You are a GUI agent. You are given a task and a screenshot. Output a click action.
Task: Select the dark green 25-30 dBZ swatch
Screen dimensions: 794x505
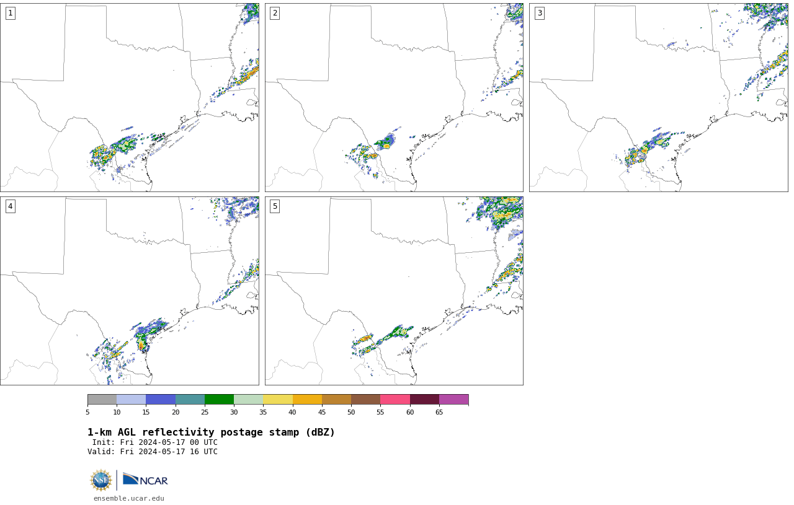point(219,399)
